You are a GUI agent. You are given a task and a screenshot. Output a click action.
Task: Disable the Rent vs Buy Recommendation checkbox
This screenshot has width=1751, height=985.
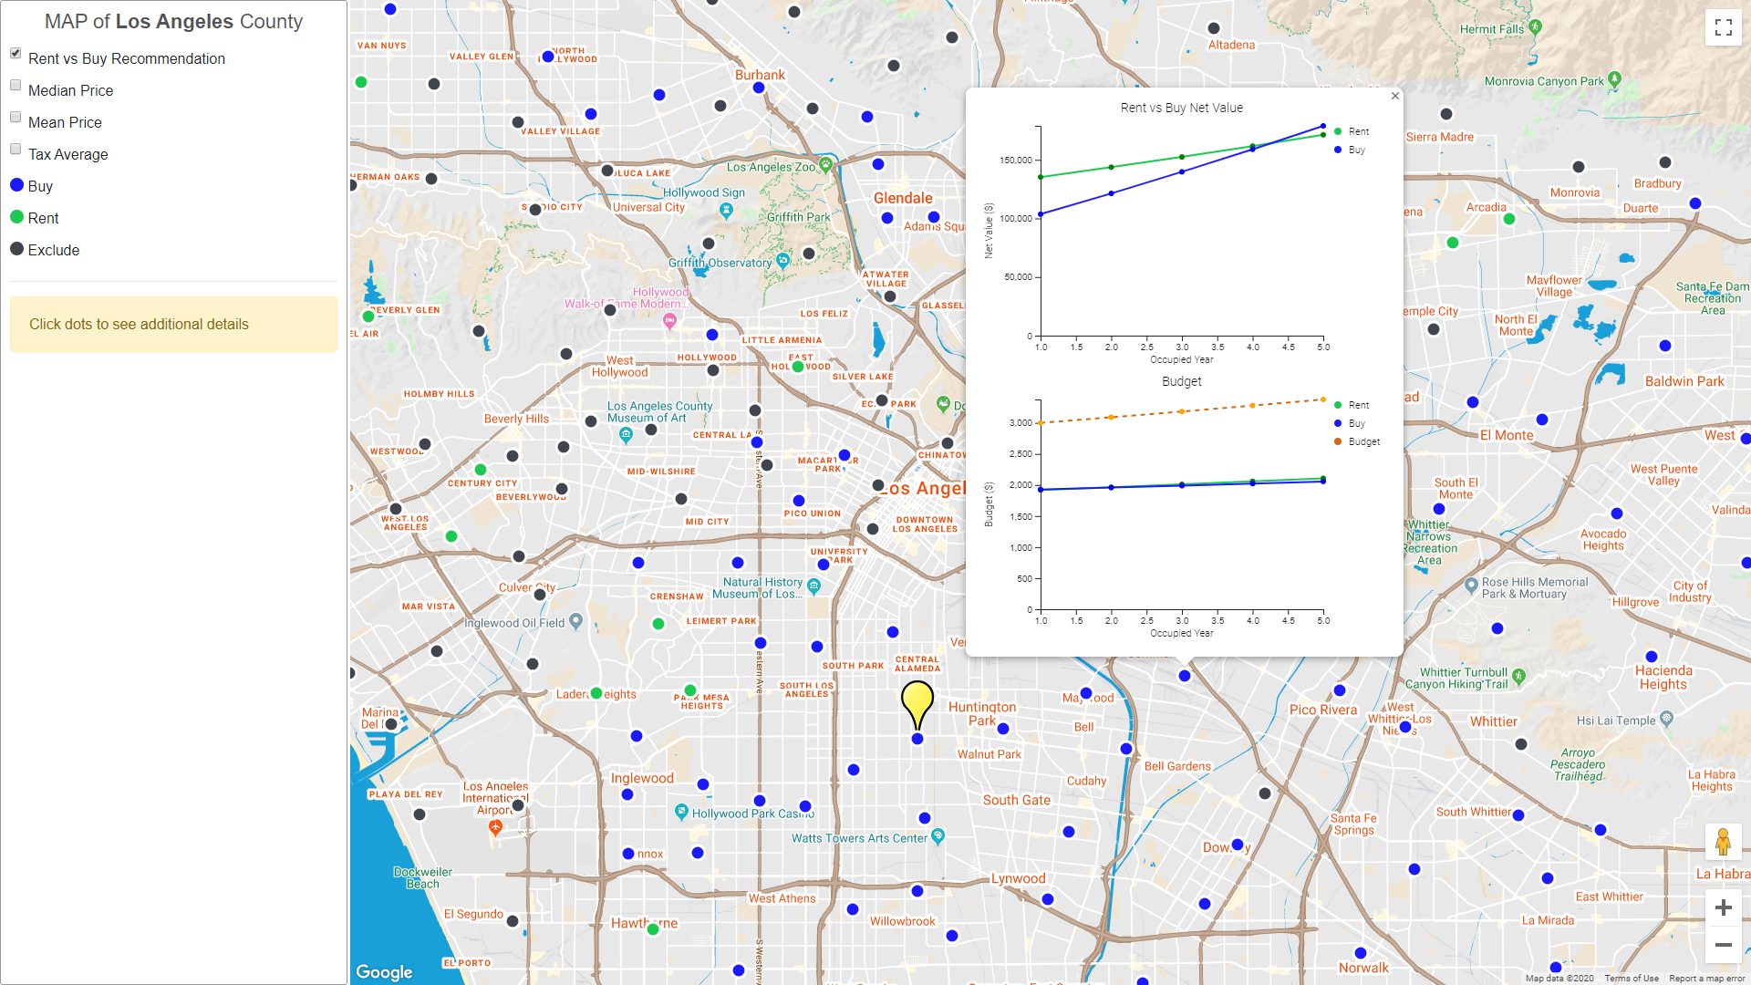pyautogui.click(x=15, y=53)
